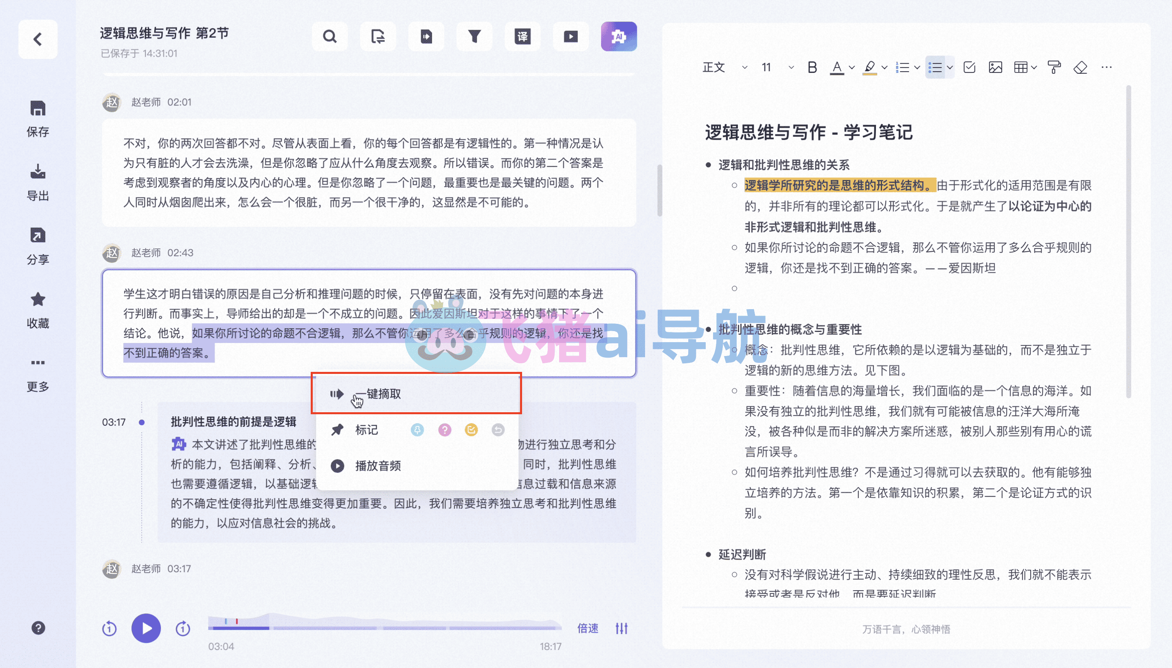Open help via the question-mark icon
Screen dimensions: 1172x668
click(38, 628)
